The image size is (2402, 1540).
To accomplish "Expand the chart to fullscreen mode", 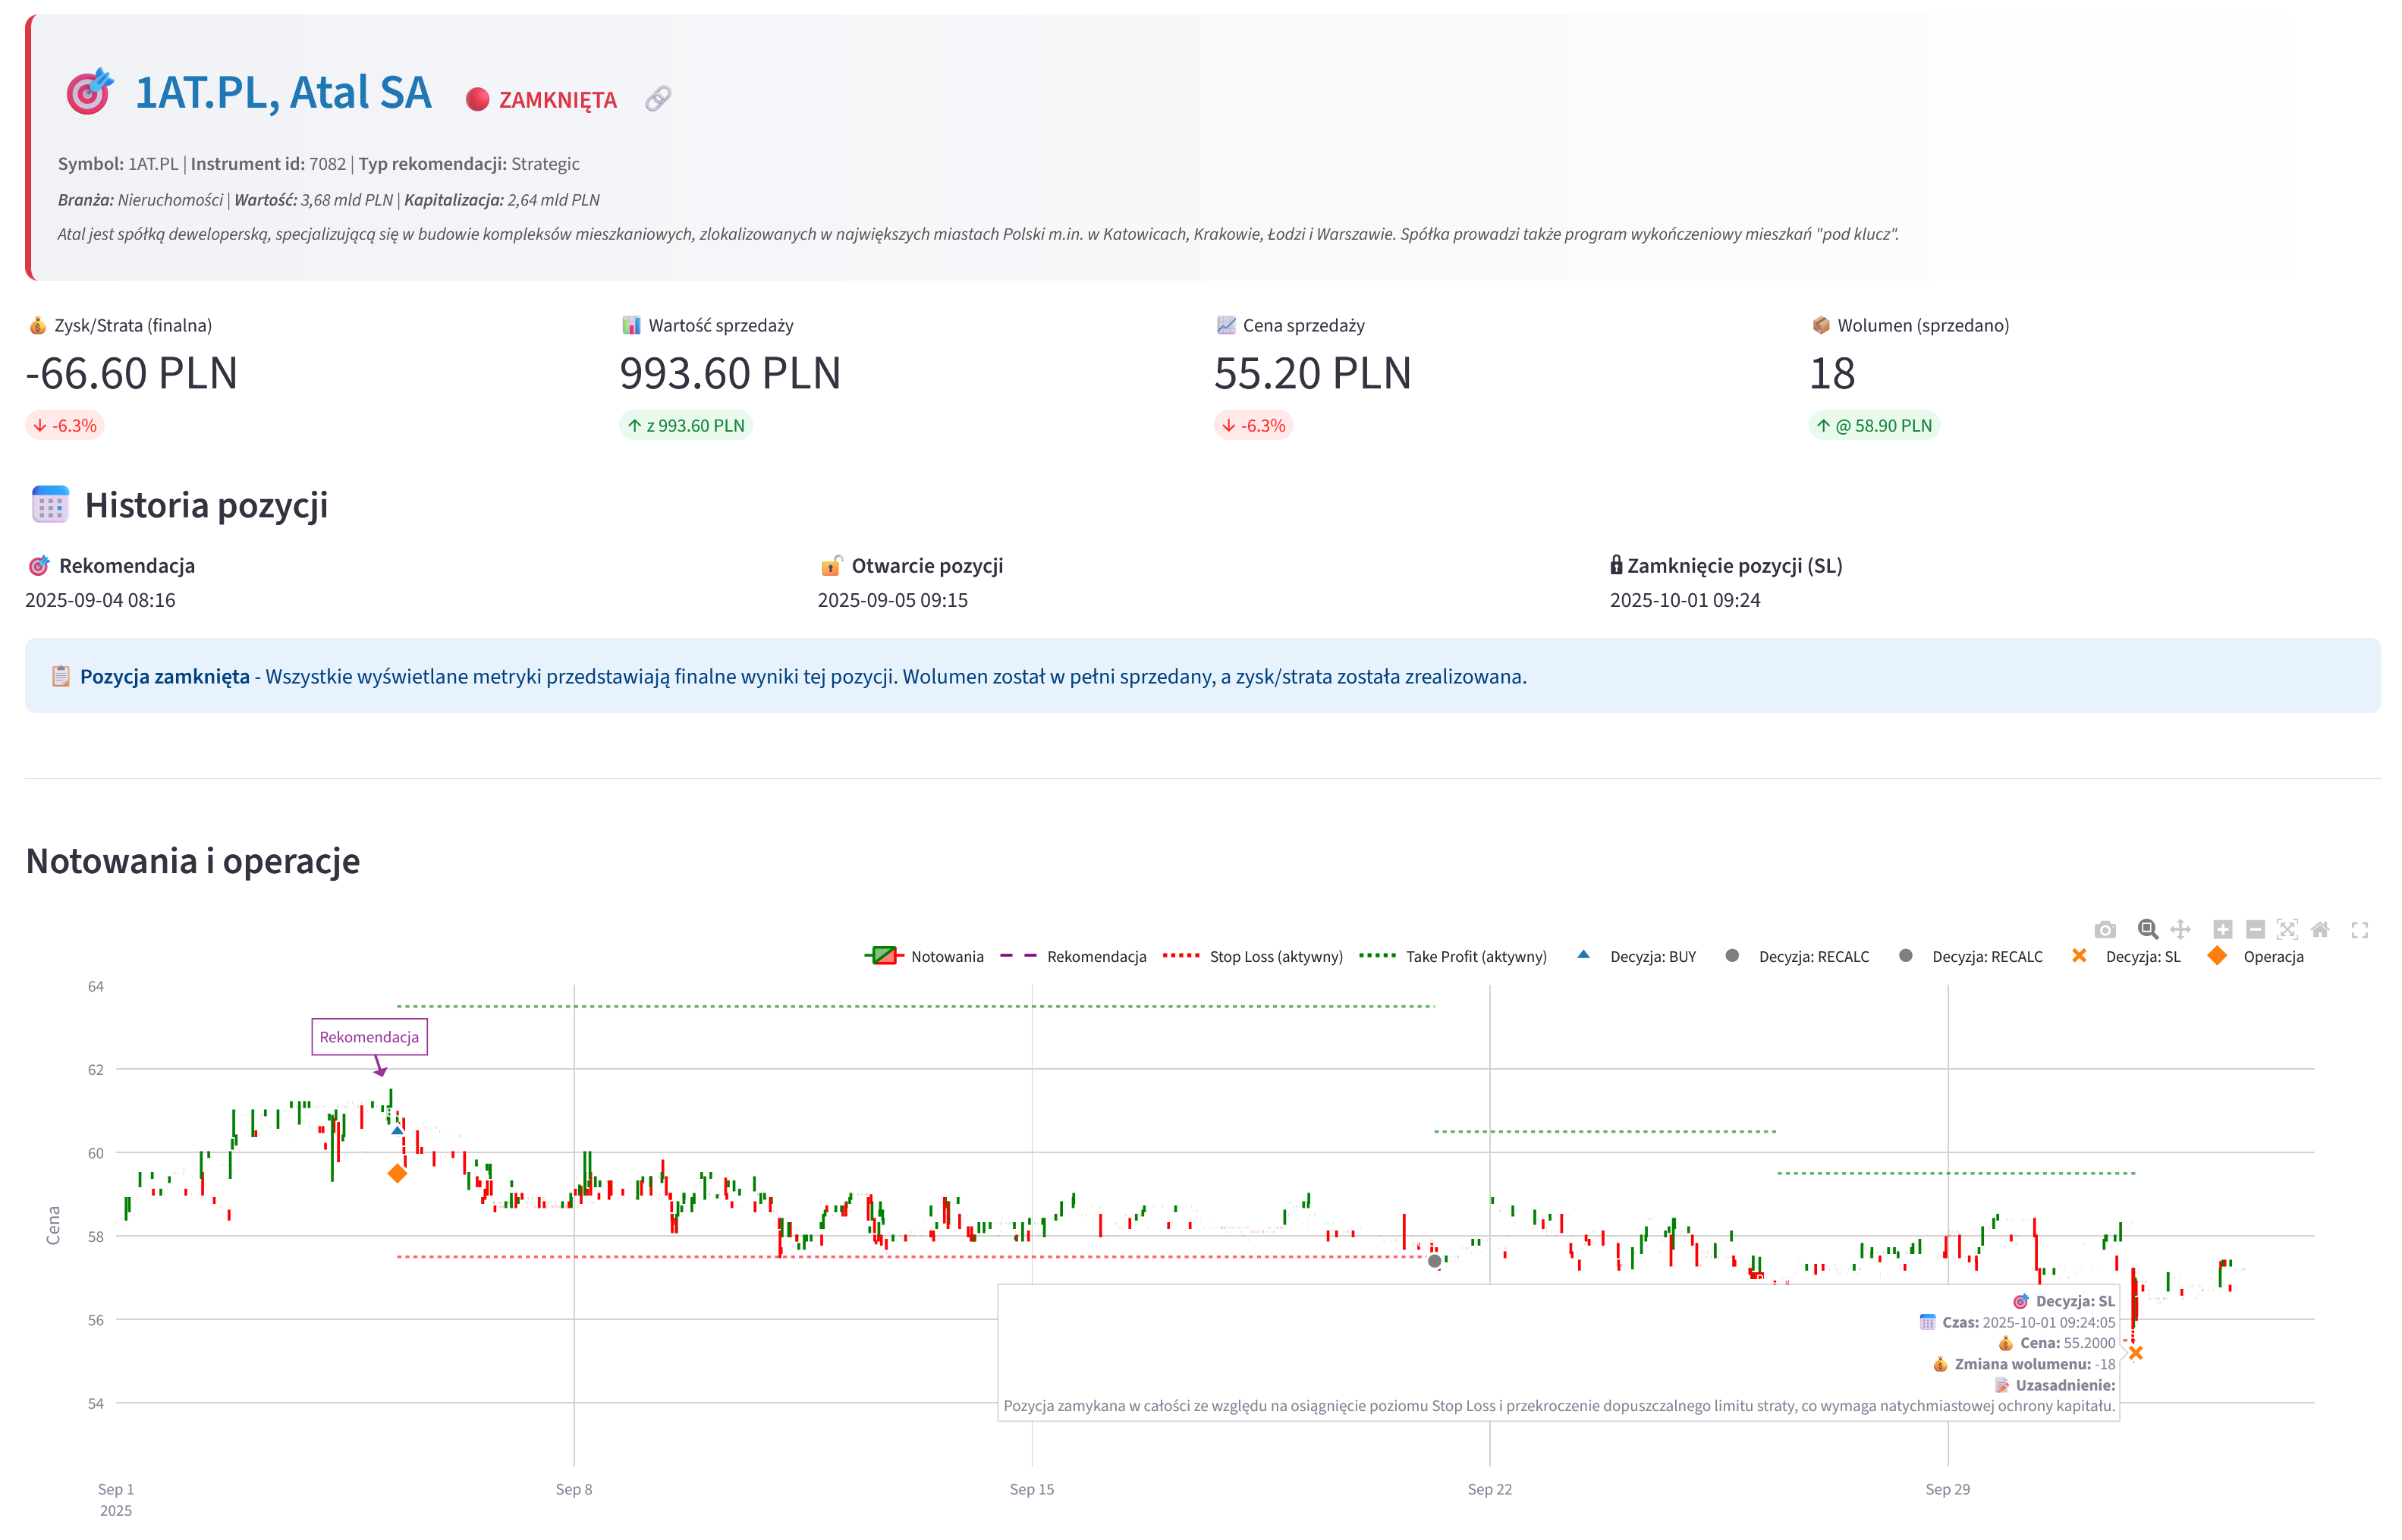I will [x=2360, y=929].
